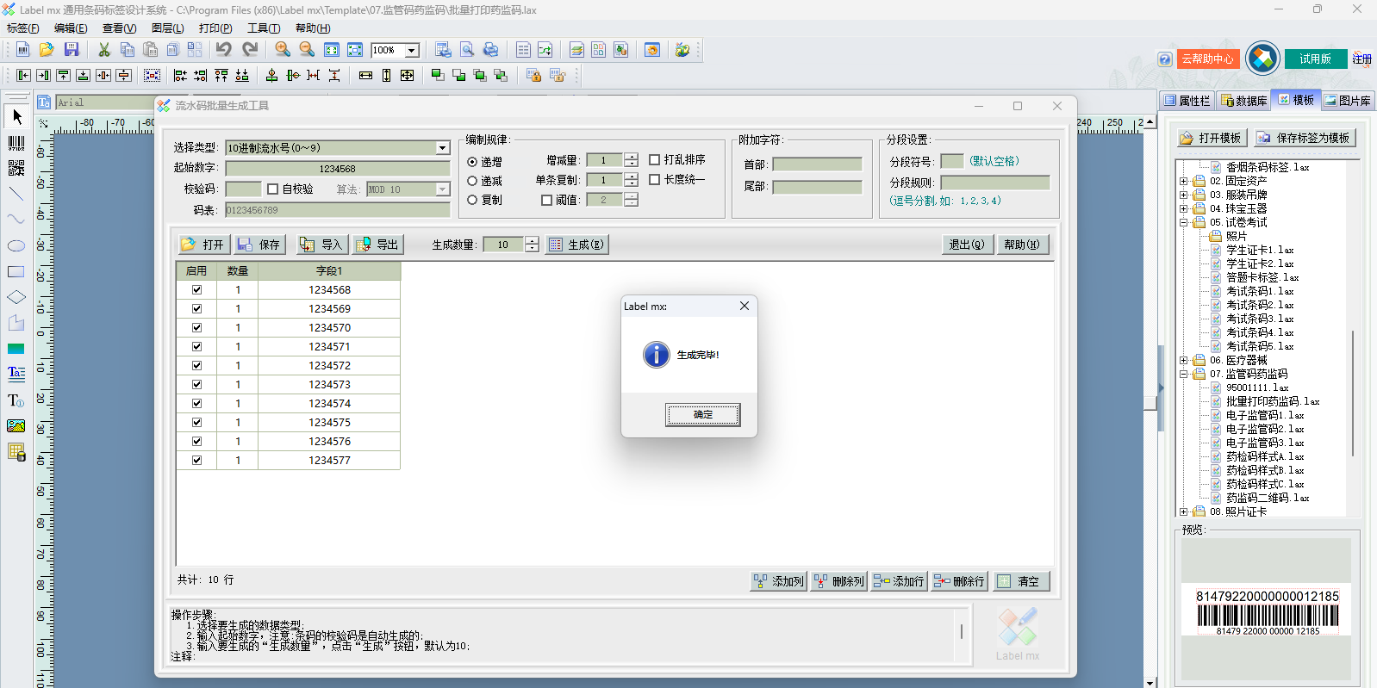
Task: Select the 递减 radio button
Action: point(472,181)
